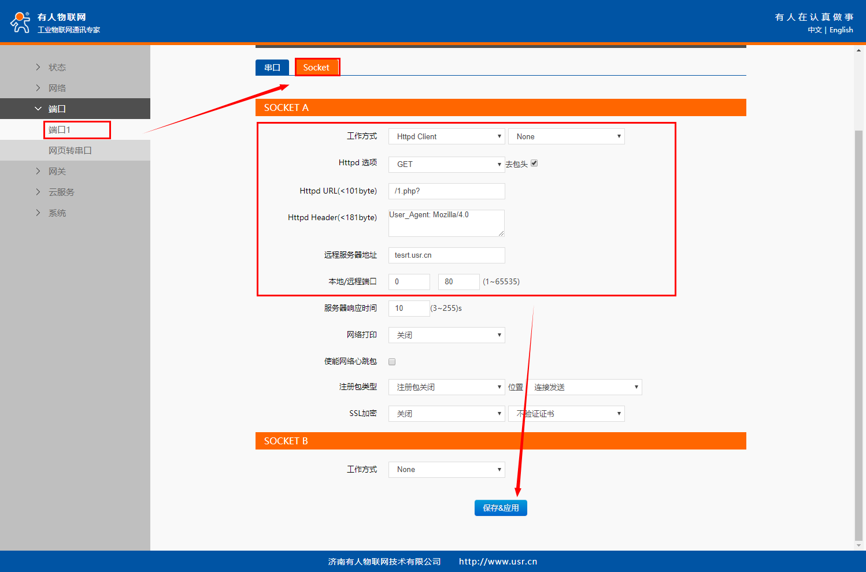Enable the 使能网络心跳包 checkbox

(x=392, y=362)
